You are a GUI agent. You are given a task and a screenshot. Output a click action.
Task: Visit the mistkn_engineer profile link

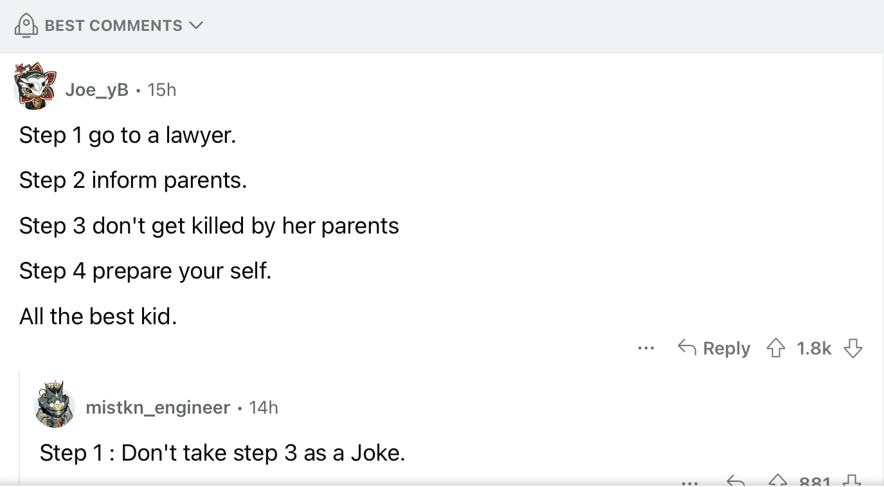pyautogui.click(x=158, y=407)
